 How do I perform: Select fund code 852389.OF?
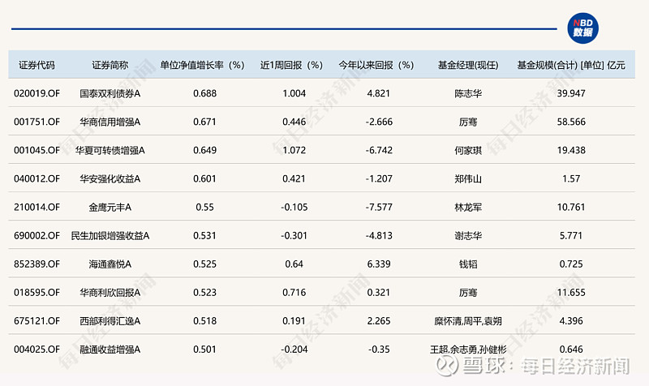tap(37, 264)
